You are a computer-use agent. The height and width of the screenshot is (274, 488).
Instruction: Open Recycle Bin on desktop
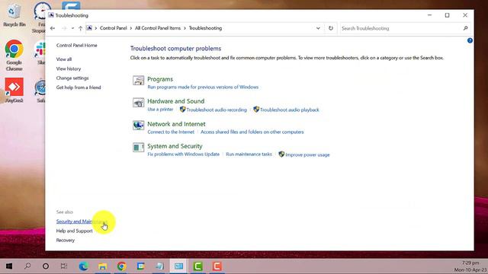coord(14,15)
